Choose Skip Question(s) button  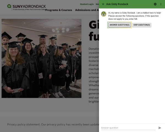coord(142,25)
